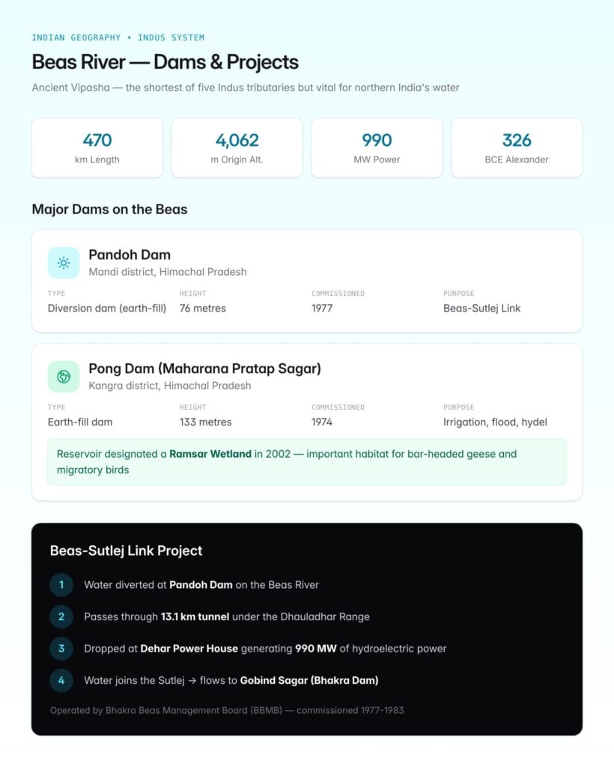The width and height of the screenshot is (614, 767).
Task: Click the green Ramsar Wetland note banner
Action: click(307, 462)
